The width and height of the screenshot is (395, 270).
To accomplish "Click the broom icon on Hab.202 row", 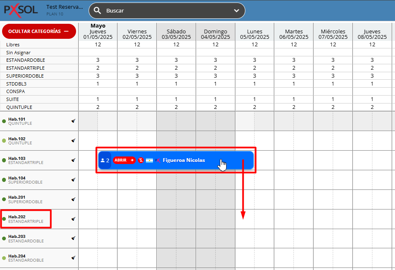I will pyautogui.click(x=74, y=219).
